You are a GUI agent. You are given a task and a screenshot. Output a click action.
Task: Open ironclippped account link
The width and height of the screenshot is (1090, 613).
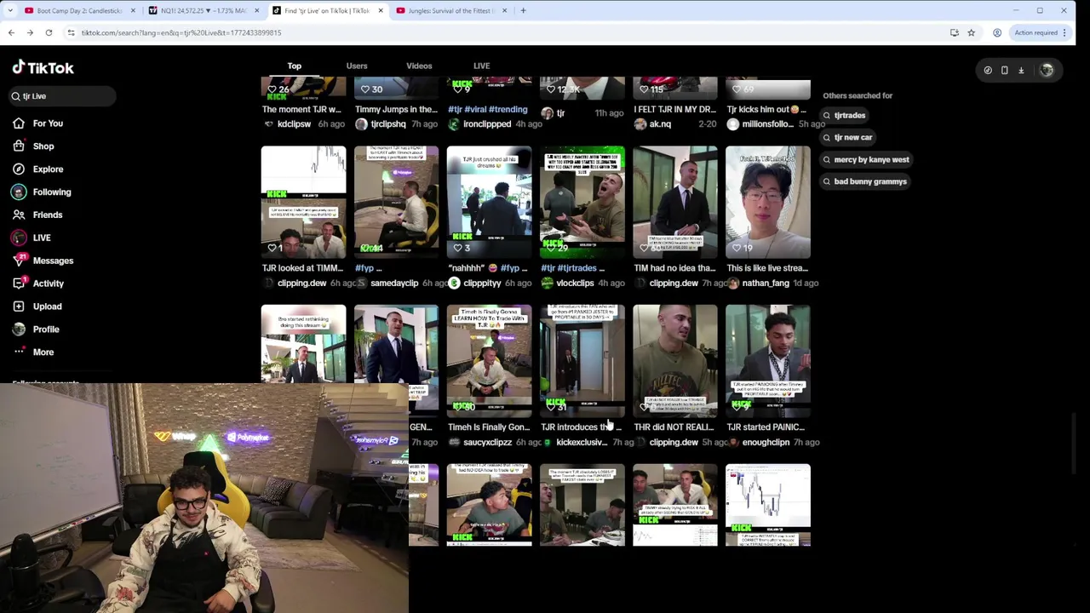pyautogui.click(x=487, y=124)
